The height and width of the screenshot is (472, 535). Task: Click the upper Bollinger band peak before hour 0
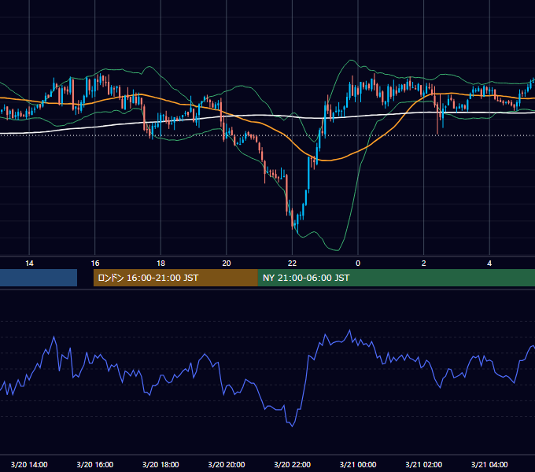(351, 61)
